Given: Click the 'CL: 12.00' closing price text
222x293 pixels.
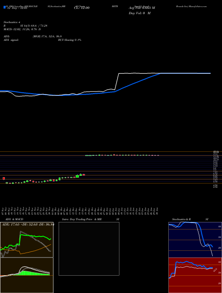Looking at the screenshot, I should (x=82, y=8).
